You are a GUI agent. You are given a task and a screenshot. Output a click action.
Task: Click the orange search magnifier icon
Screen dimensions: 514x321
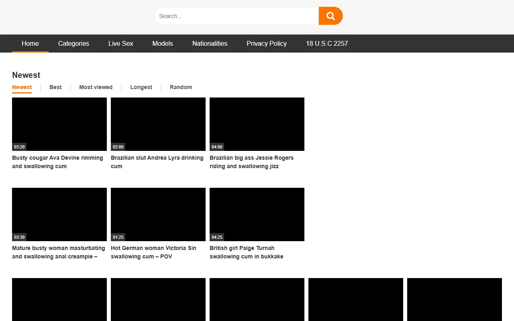(x=330, y=16)
